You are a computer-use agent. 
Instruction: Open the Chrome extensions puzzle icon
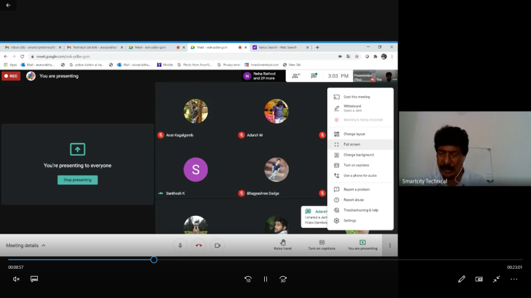375,56
